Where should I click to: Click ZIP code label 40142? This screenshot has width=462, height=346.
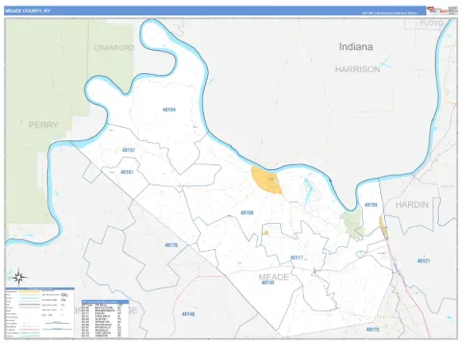coord(268,283)
